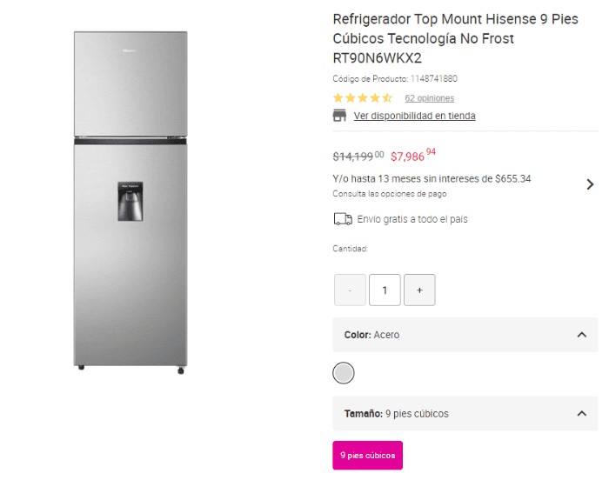This screenshot has width=609, height=480.
Task: Click Ver disponibilidad en tienda
Action: point(414,116)
